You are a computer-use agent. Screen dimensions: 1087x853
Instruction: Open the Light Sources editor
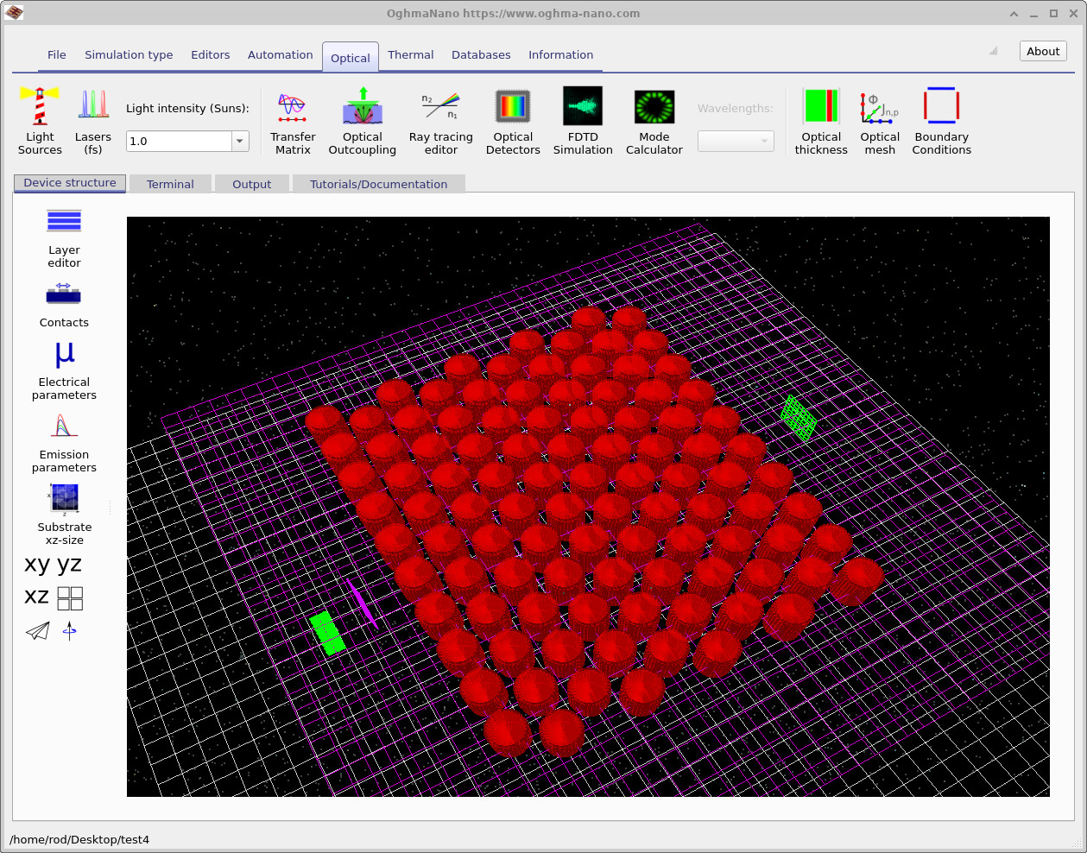(x=40, y=121)
